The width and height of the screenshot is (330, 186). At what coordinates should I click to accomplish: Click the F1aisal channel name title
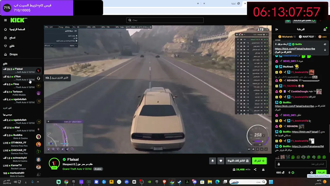[x=73, y=159]
